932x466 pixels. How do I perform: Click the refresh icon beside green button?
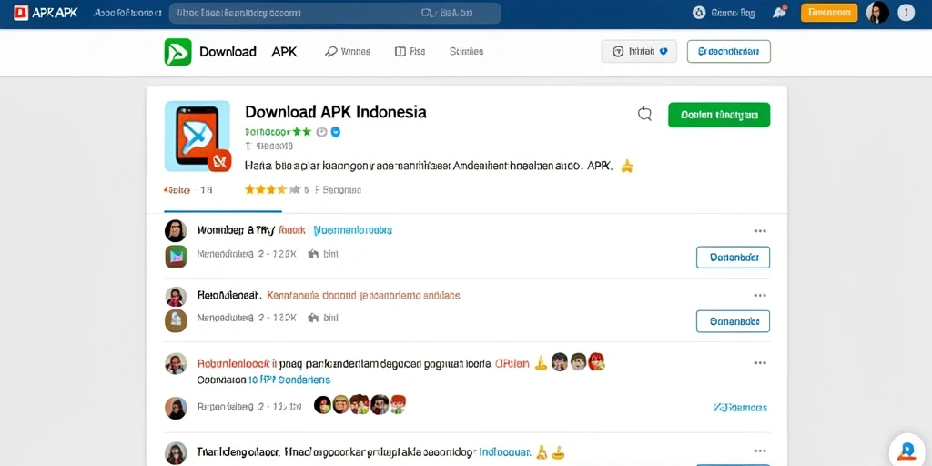[x=645, y=114]
